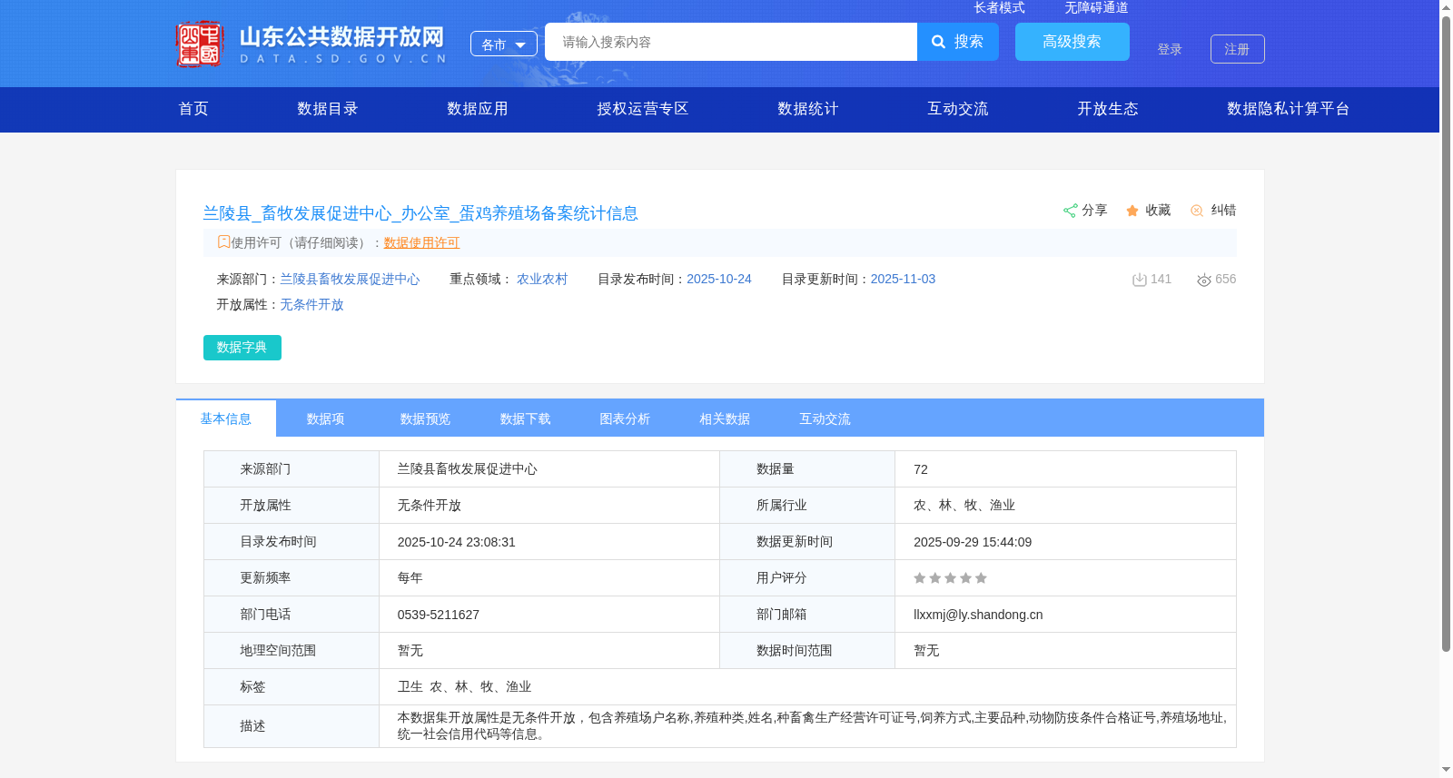Switch to the 数据预览 tab
This screenshot has height=778, width=1453.
(x=426, y=419)
